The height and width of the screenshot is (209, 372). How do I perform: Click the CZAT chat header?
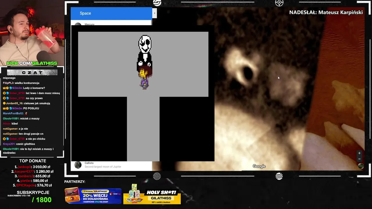[32, 73]
